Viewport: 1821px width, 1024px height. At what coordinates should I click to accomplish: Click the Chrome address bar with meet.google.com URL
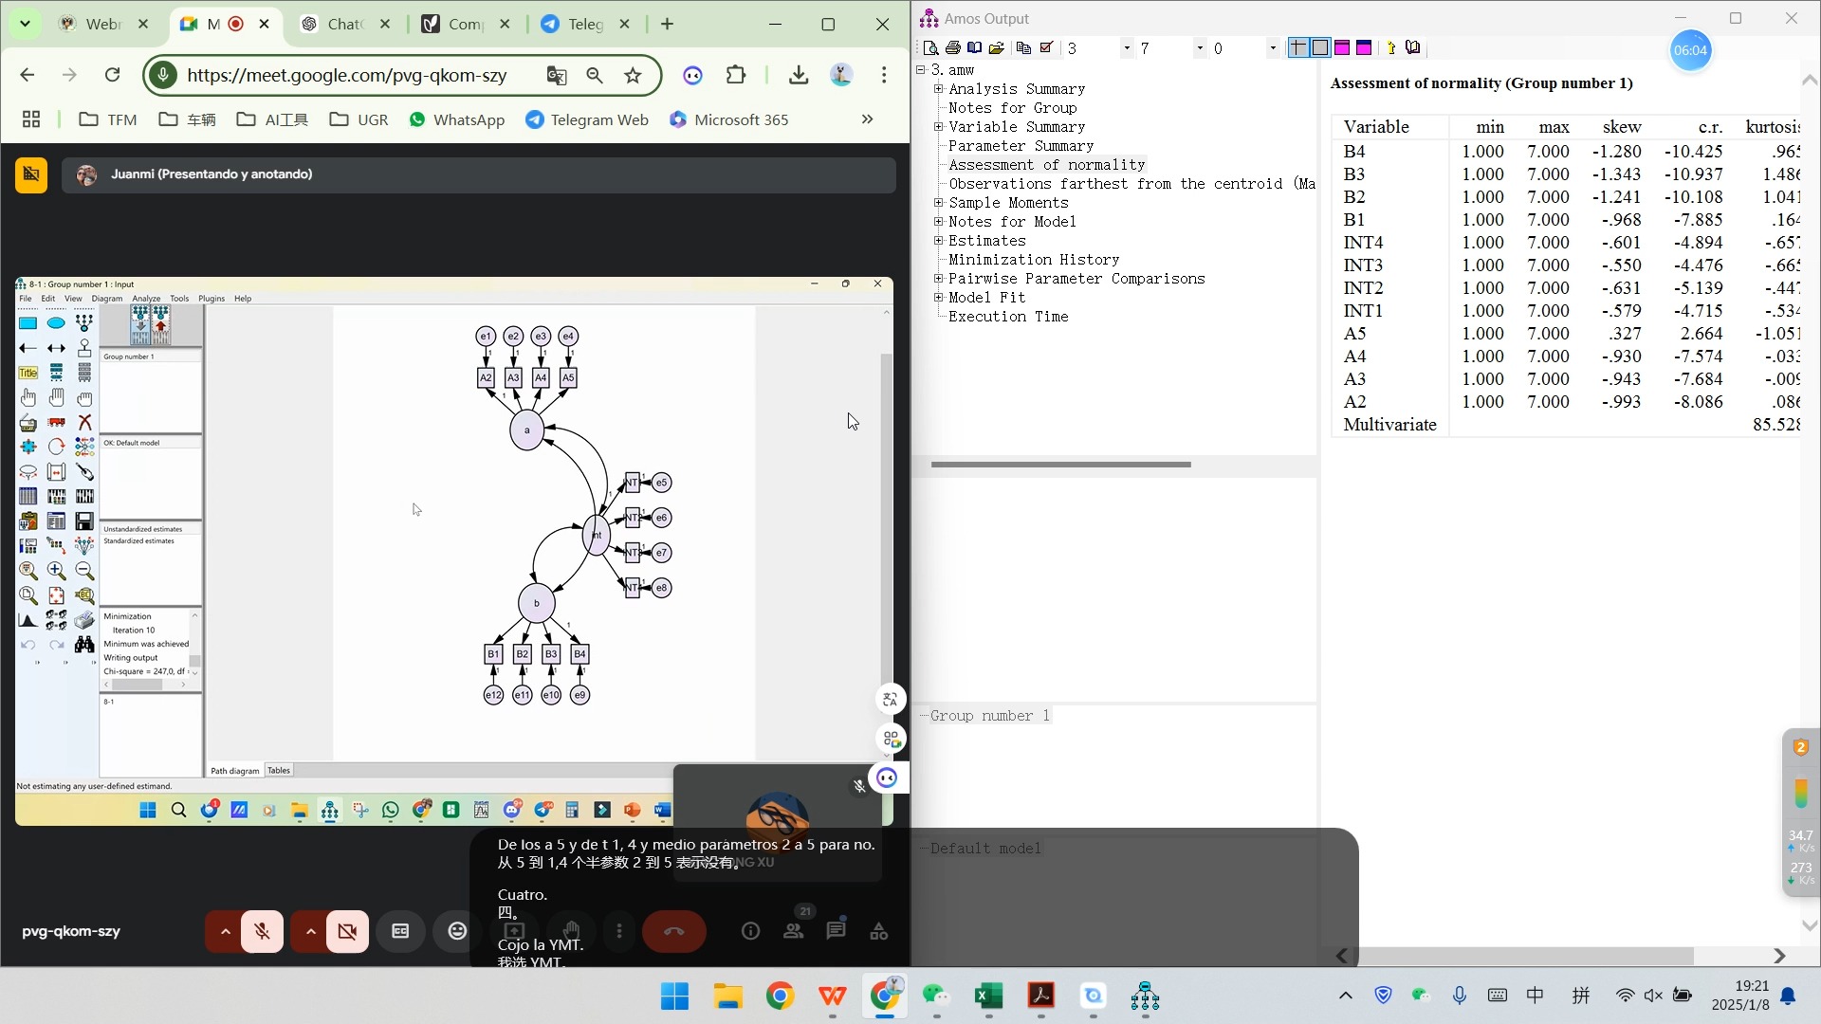pyautogui.click(x=346, y=76)
